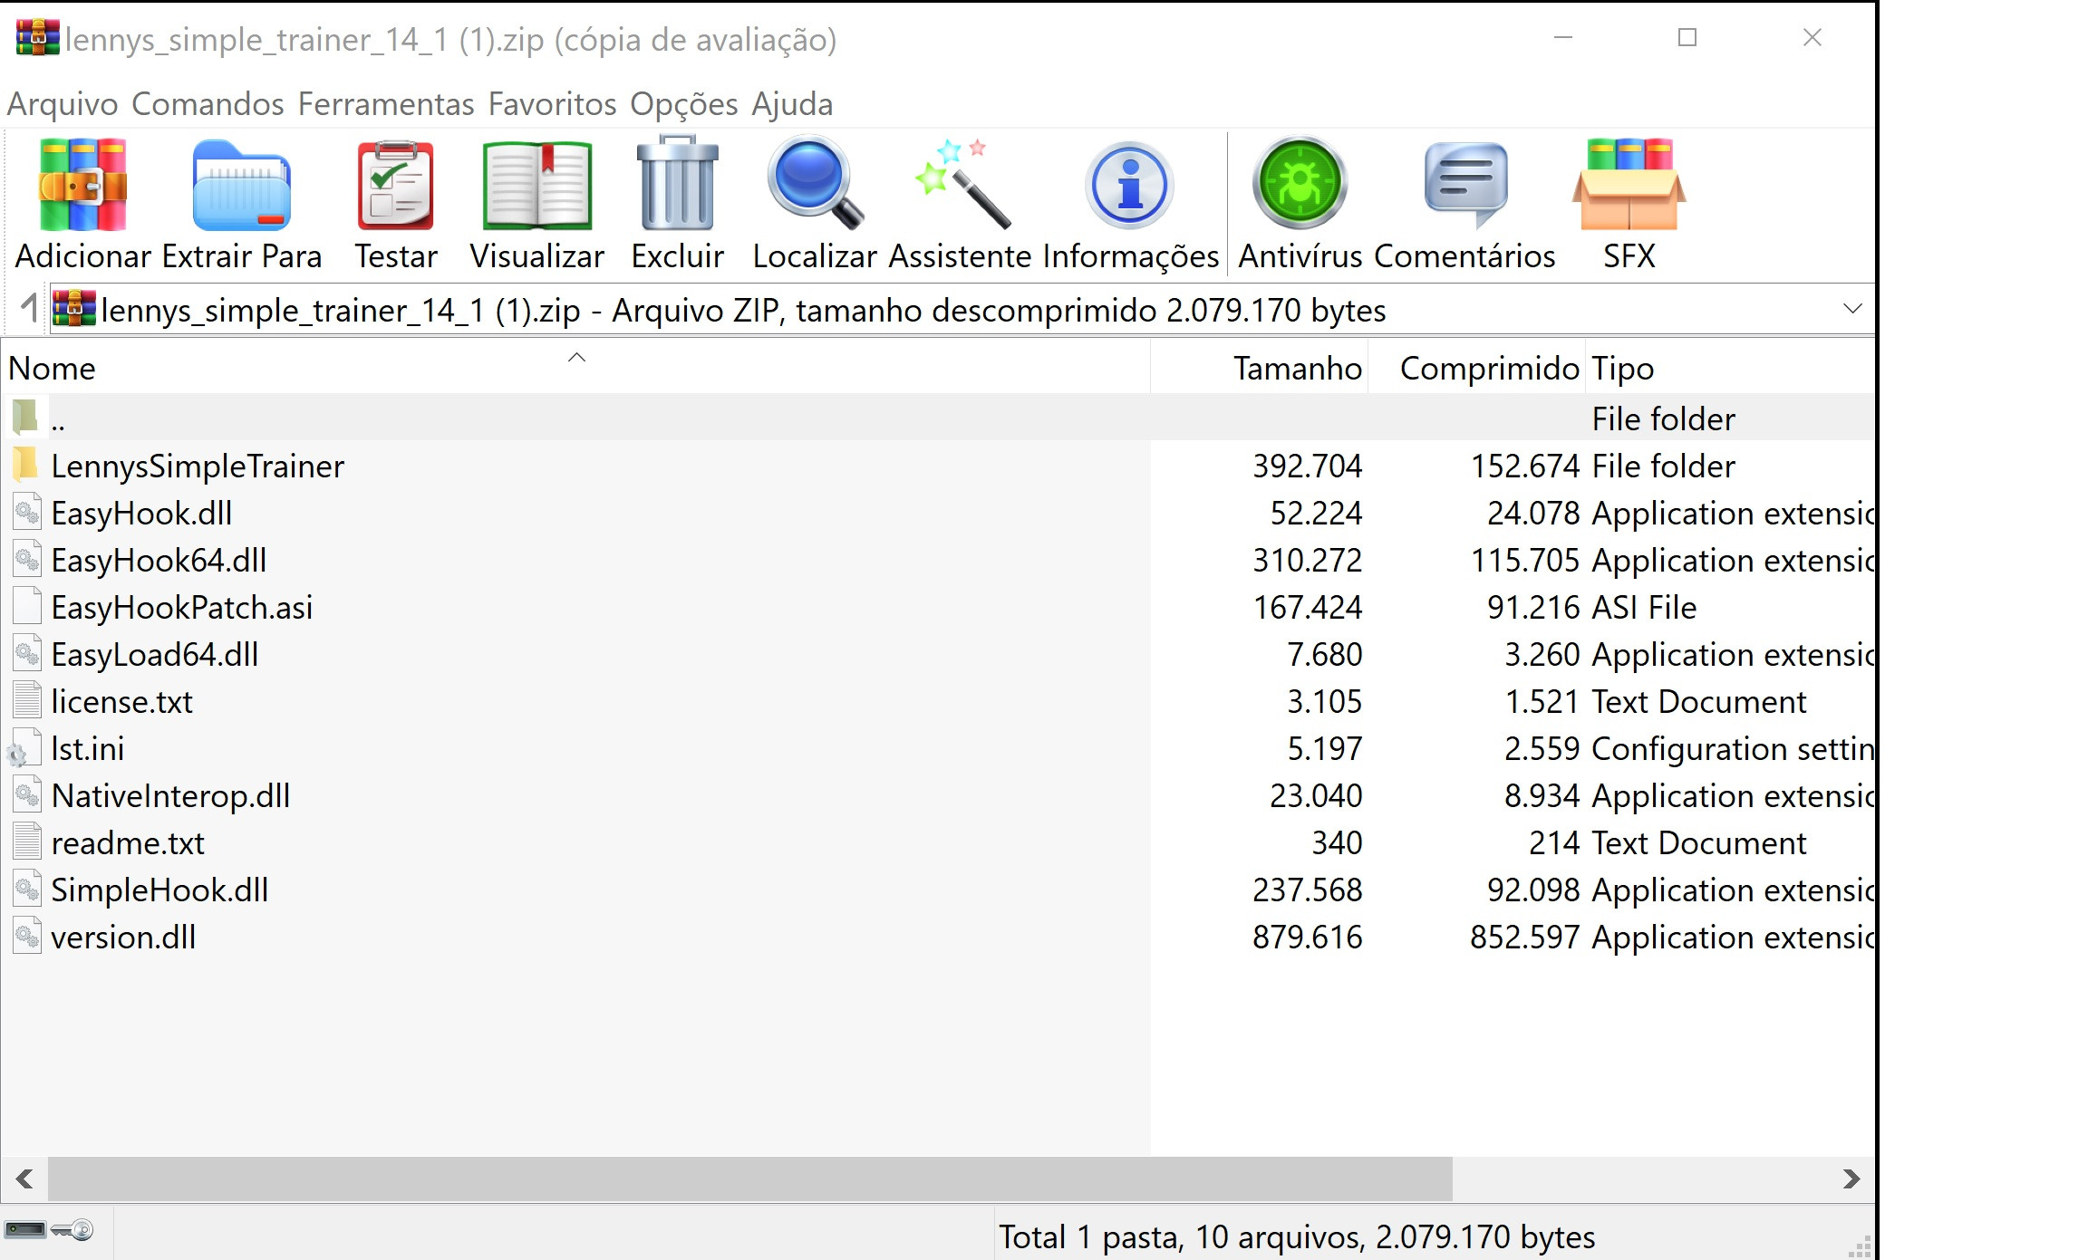Viewport: 2088px width, 1260px height.
Task: Sort files by Tamanho column
Action: (x=1296, y=369)
